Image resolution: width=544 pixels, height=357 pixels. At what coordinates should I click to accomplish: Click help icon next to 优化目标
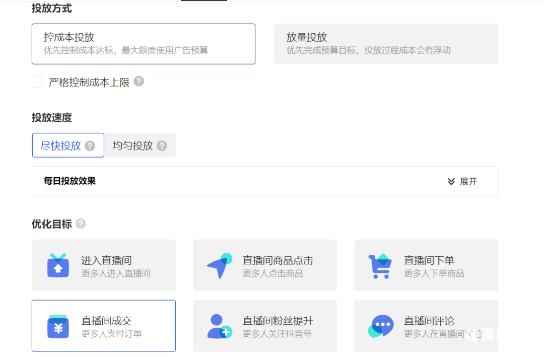[x=81, y=224]
